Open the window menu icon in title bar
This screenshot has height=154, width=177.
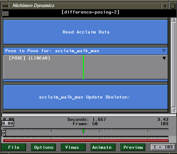(5, 6)
